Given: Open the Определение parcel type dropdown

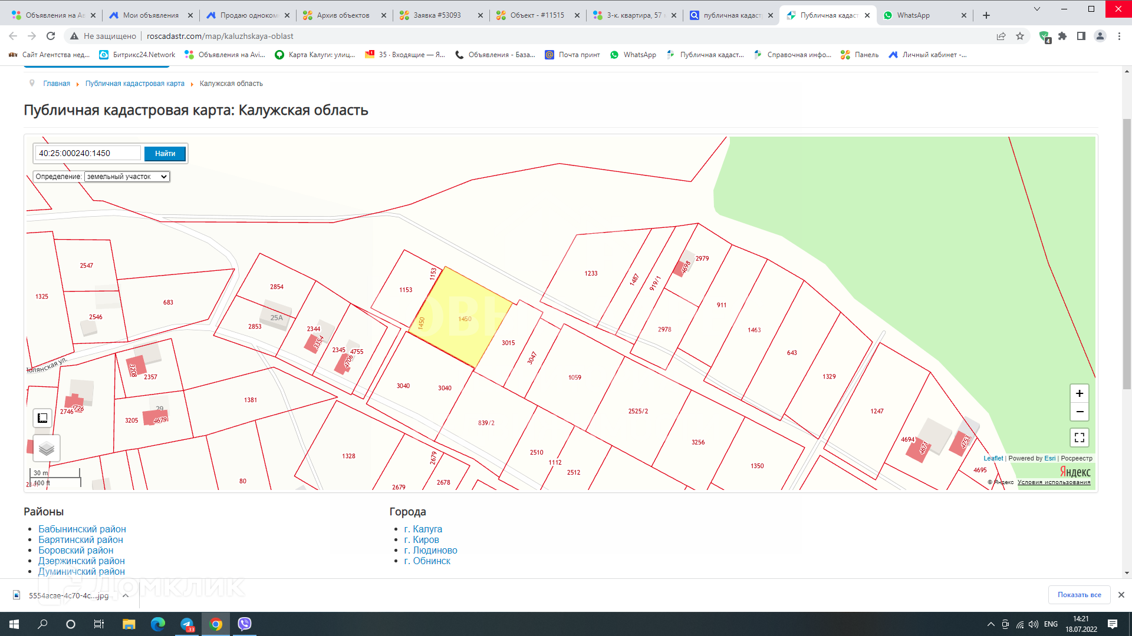Looking at the screenshot, I should [127, 177].
